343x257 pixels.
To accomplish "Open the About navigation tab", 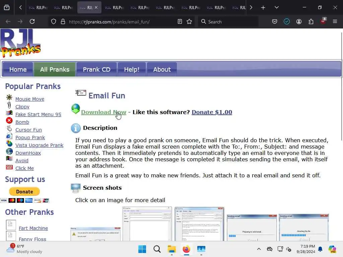I will pyautogui.click(x=162, y=70).
